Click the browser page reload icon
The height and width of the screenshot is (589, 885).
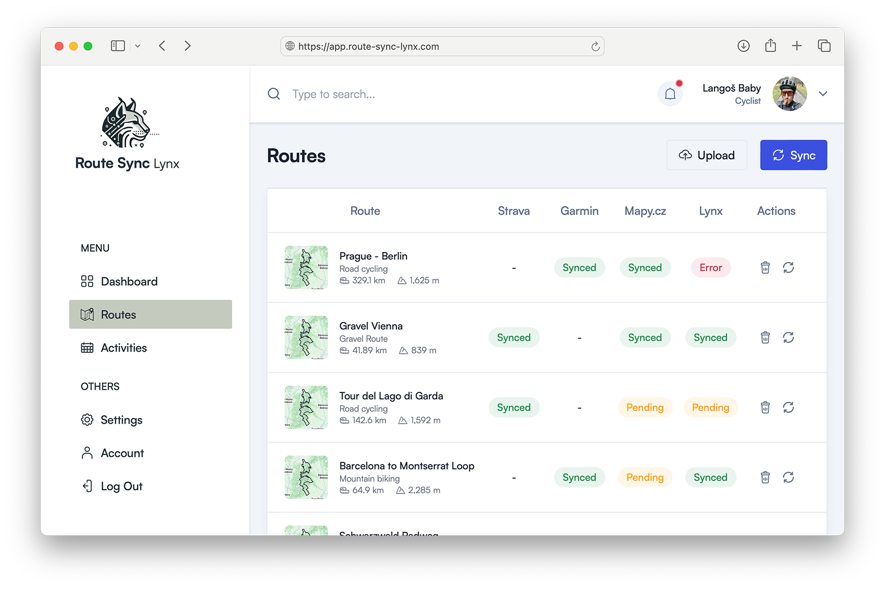click(595, 46)
